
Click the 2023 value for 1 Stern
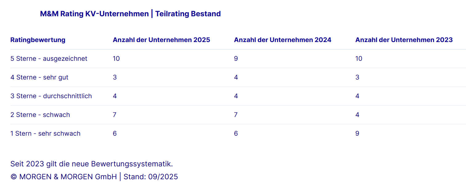click(357, 134)
